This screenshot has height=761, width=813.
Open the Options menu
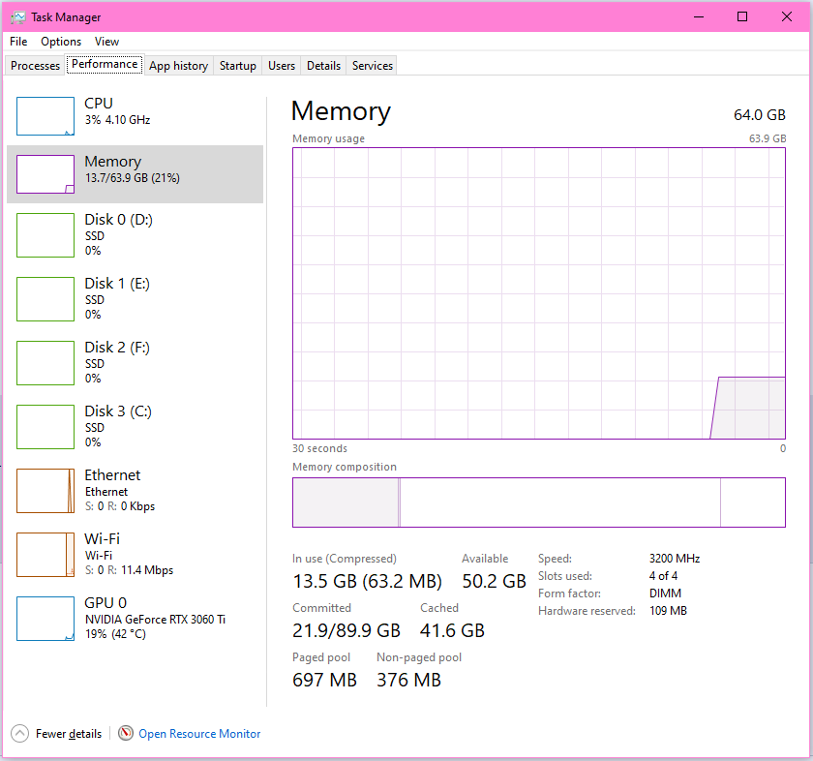(61, 42)
